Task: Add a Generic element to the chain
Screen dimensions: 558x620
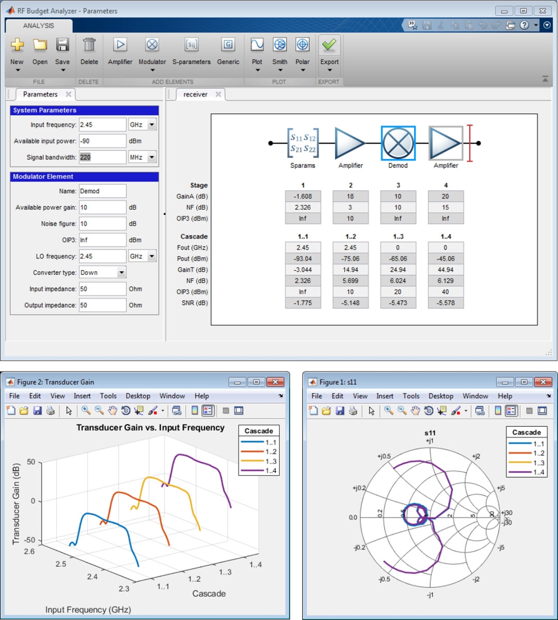Action: [228, 45]
